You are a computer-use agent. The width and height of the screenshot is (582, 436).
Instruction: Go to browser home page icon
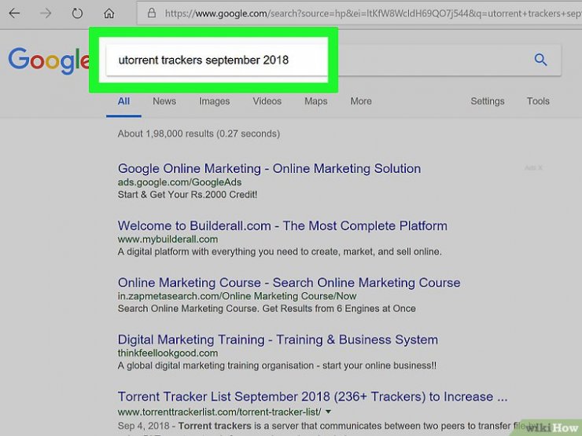[x=109, y=13]
